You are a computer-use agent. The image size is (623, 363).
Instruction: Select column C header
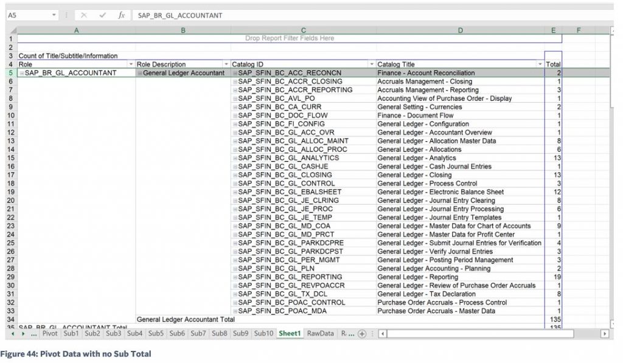click(x=304, y=30)
